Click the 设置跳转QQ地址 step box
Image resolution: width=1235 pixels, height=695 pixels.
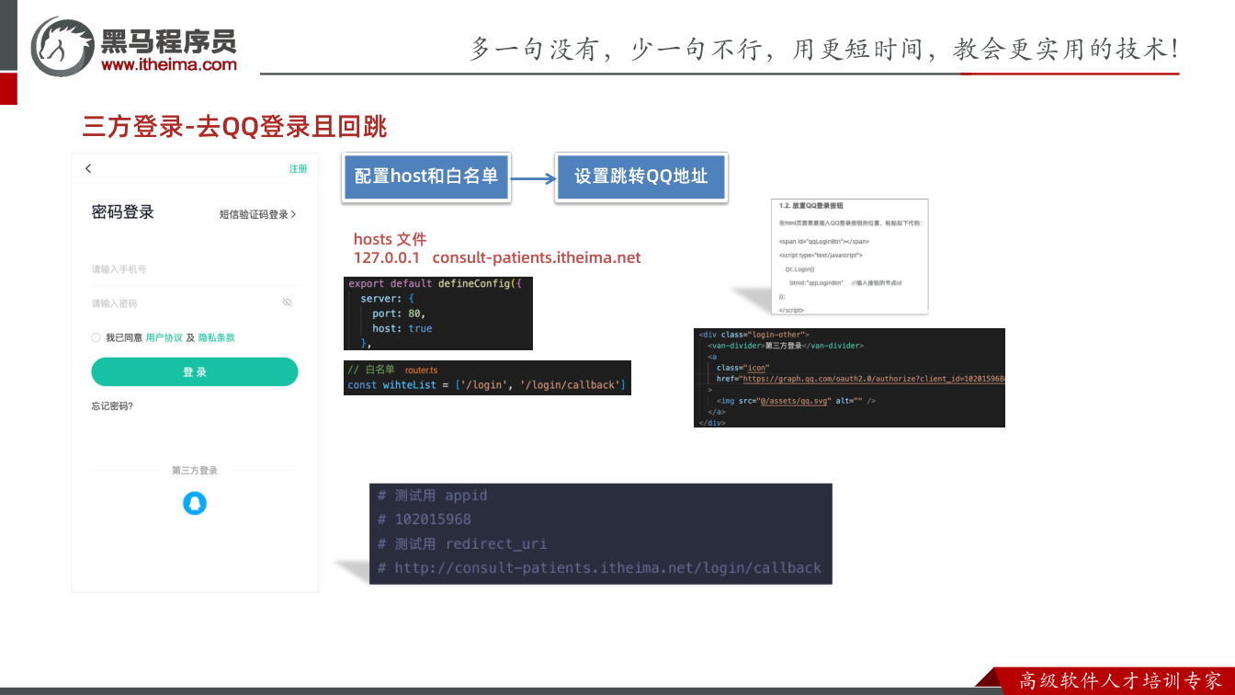pyautogui.click(x=641, y=177)
